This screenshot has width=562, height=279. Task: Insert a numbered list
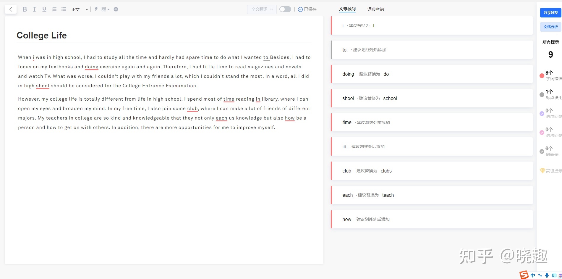[x=54, y=9]
